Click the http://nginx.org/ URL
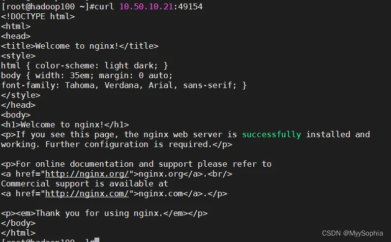The image size is (391, 242). pyautogui.click(x=87, y=174)
